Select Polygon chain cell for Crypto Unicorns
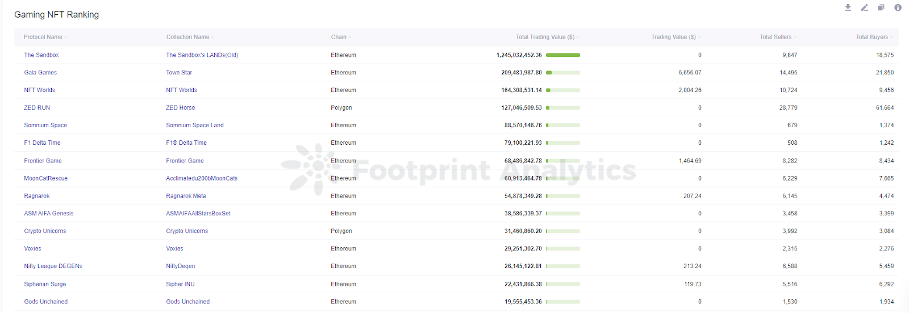Screen dimensions: 909x313 [341, 231]
